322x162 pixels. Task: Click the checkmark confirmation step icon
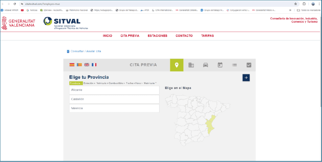coord(249,65)
